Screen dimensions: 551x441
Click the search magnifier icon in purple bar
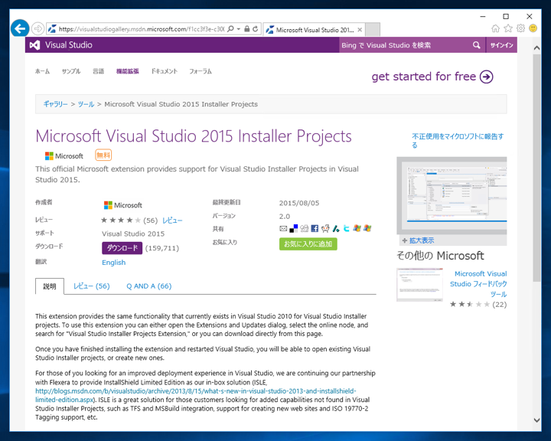tap(477, 45)
